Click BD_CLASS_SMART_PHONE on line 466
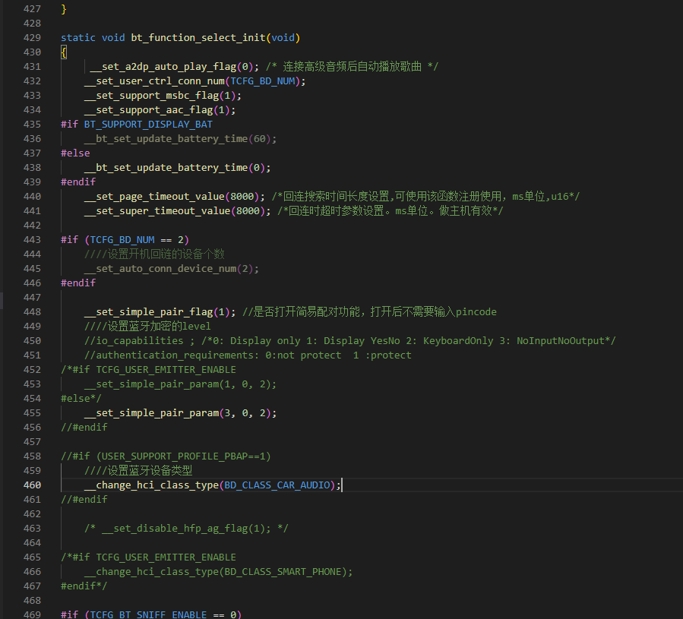 point(283,571)
